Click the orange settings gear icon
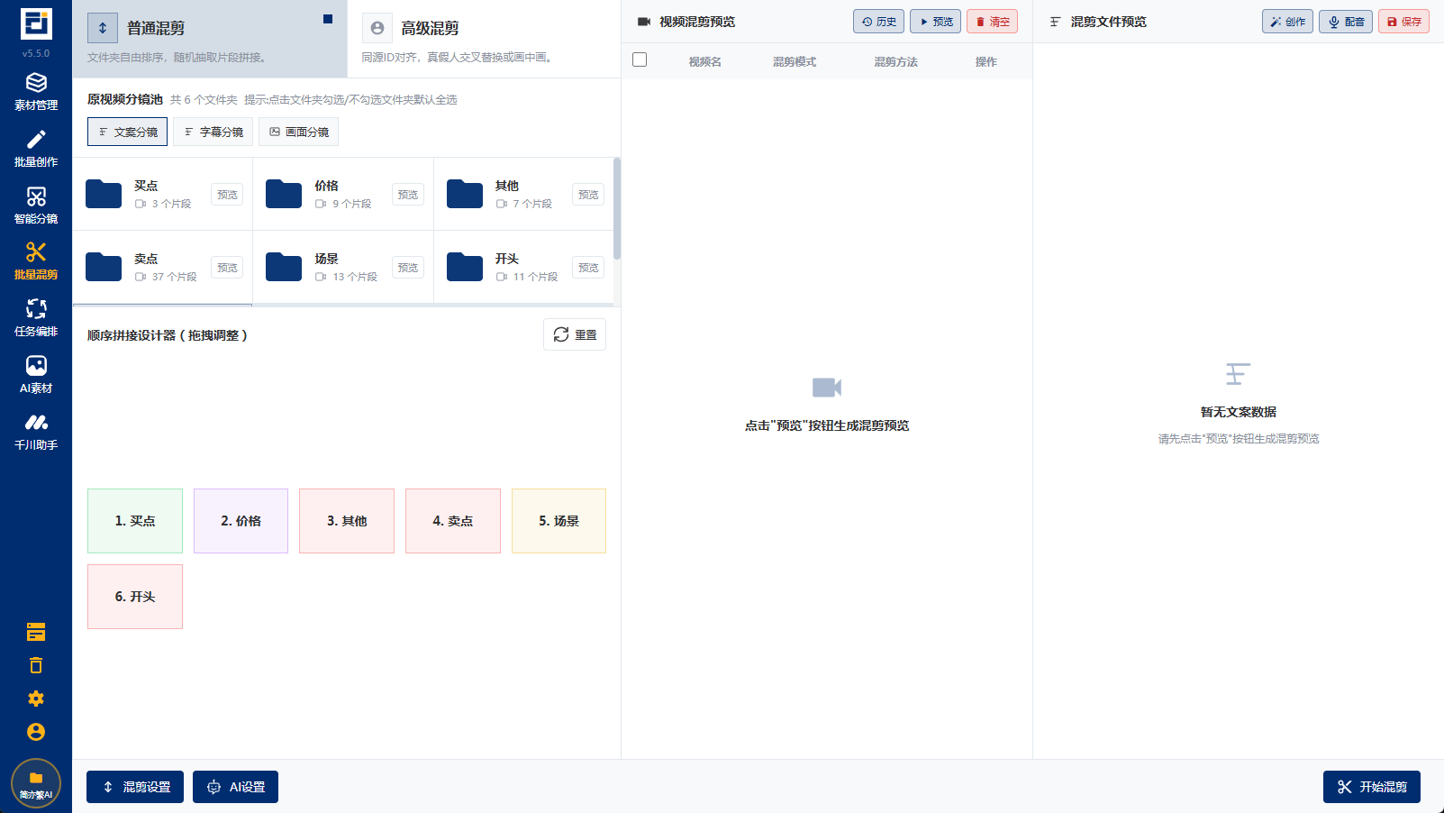1444x813 pixels. pyautogui.click(x=36, y=699)
